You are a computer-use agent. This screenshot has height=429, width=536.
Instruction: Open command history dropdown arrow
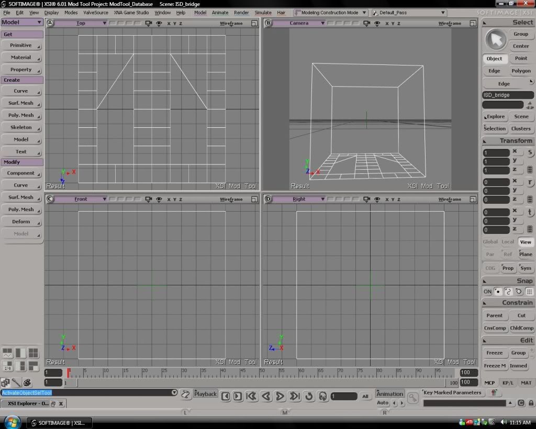coord(174,392)
